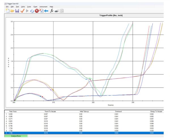This screenshot has height=140, width=170.
Task: Click the orange checkmark toolbar icon
Action: tap(22, 11)
